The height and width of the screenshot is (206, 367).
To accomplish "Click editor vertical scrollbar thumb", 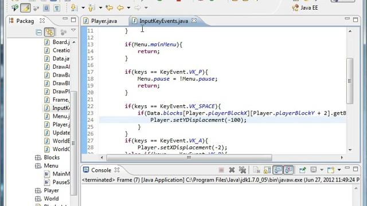I will (350, 81).
